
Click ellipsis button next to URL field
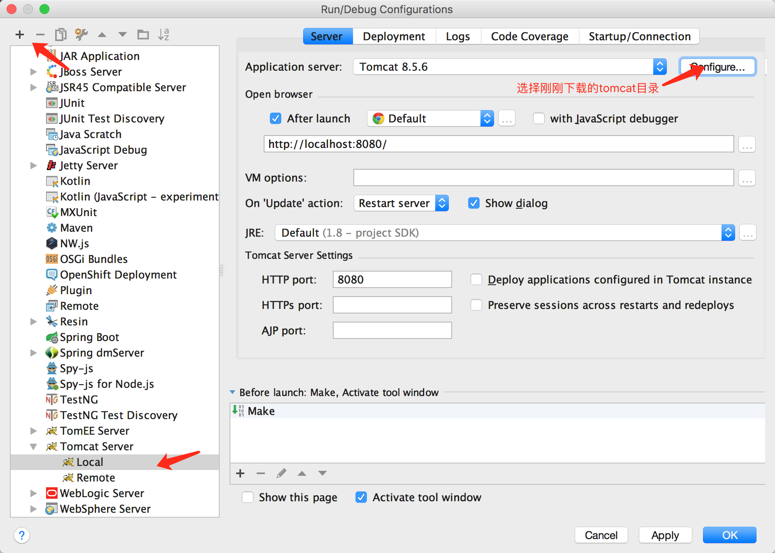click(747, 144)
